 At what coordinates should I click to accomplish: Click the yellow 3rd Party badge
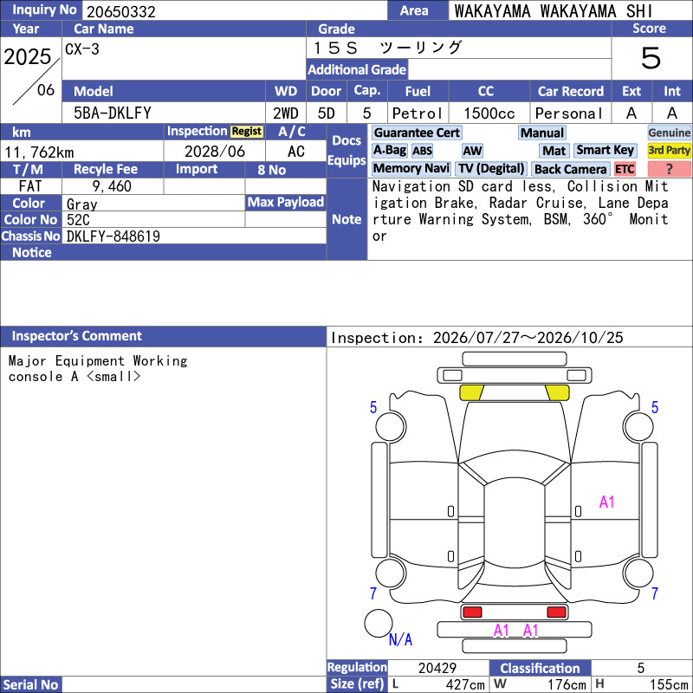click(669, 151)
